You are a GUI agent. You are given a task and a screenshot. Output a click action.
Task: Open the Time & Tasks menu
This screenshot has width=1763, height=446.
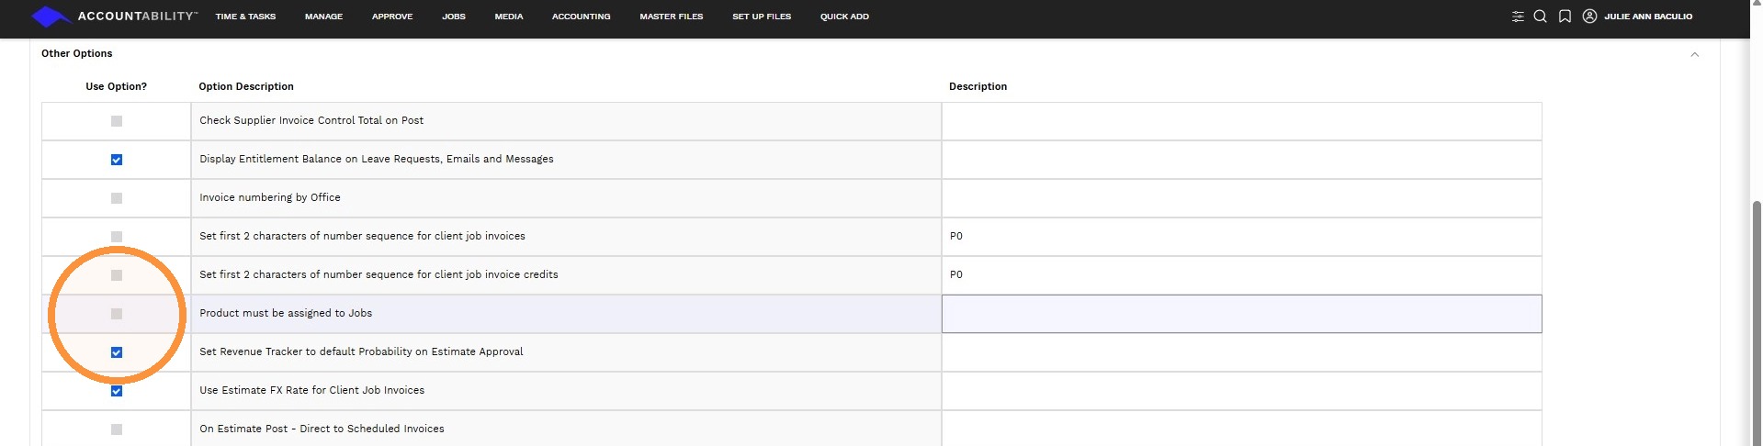coord(245,17)
